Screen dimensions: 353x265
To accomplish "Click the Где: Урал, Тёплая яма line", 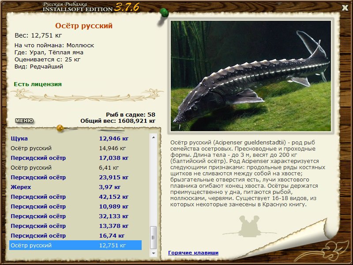I will 49,53.
